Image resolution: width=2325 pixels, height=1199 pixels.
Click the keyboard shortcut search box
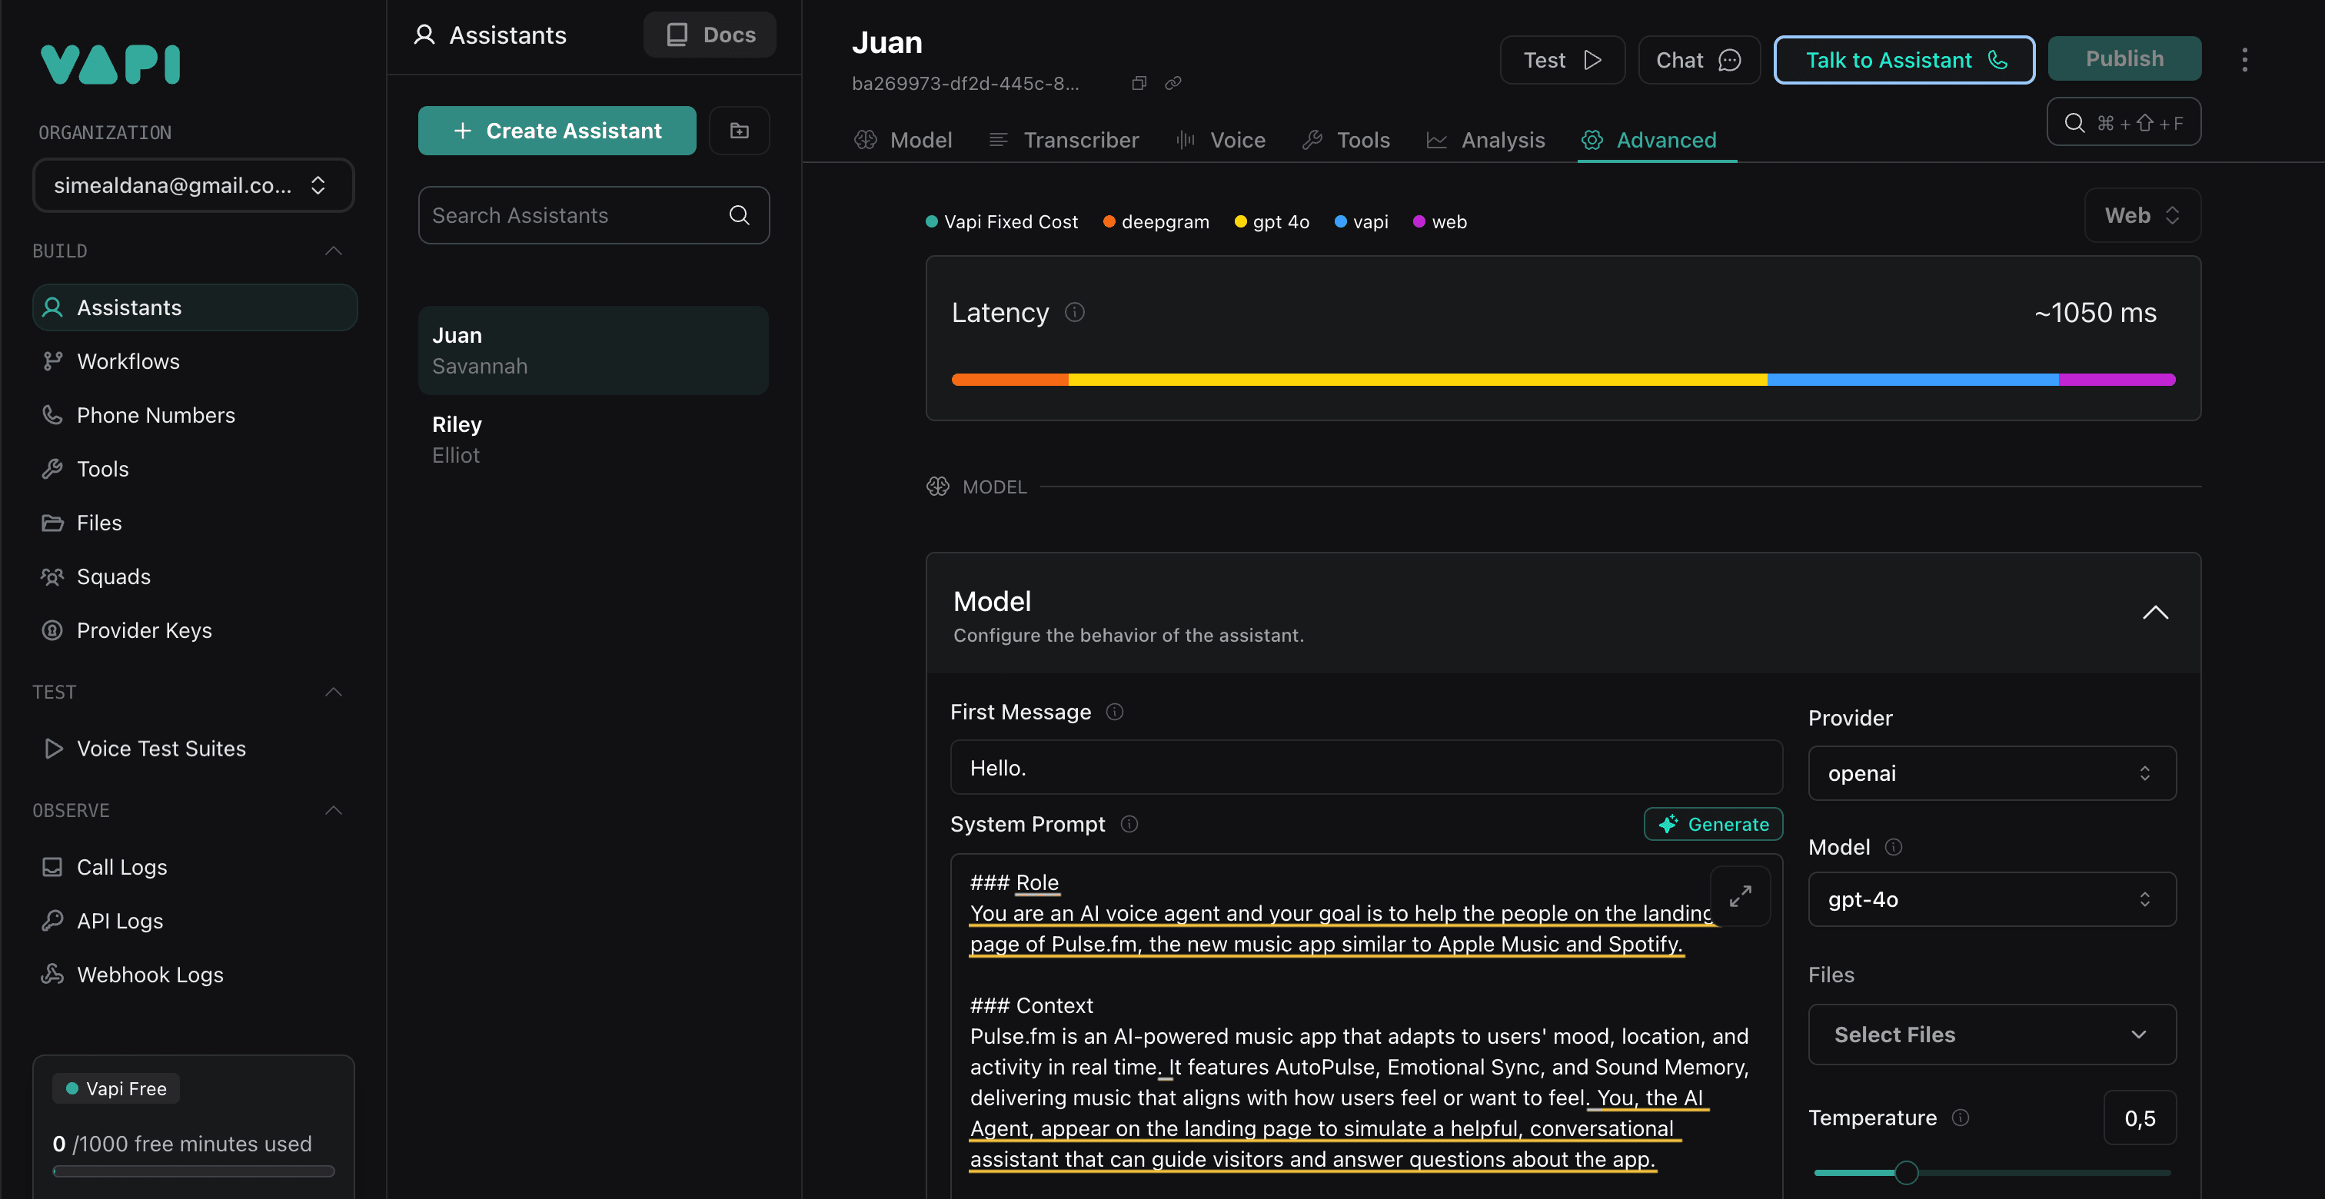[x=2124, y=121]
